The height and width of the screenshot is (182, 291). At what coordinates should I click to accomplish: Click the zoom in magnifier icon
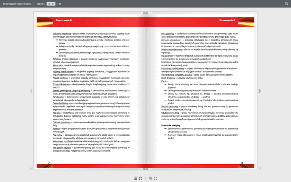pos(151,178)
